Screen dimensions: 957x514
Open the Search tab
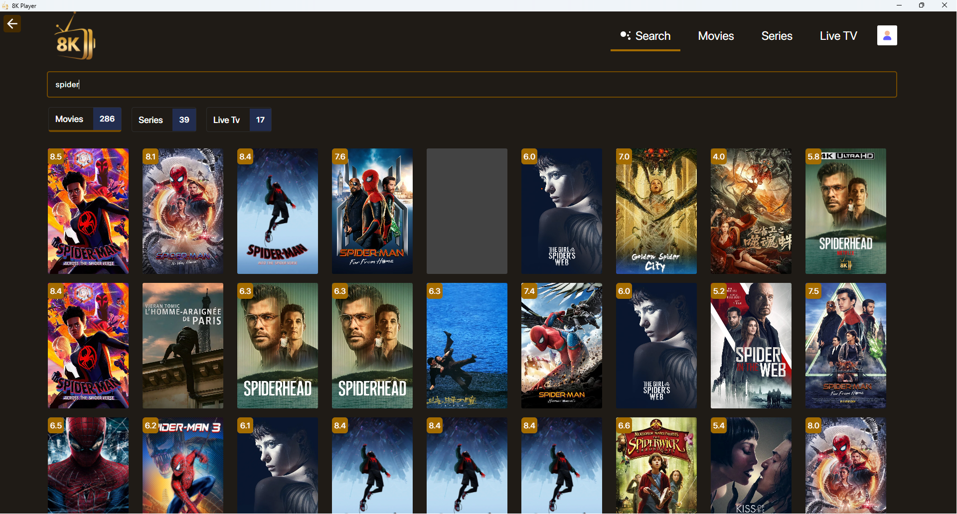tap(645, 36)
